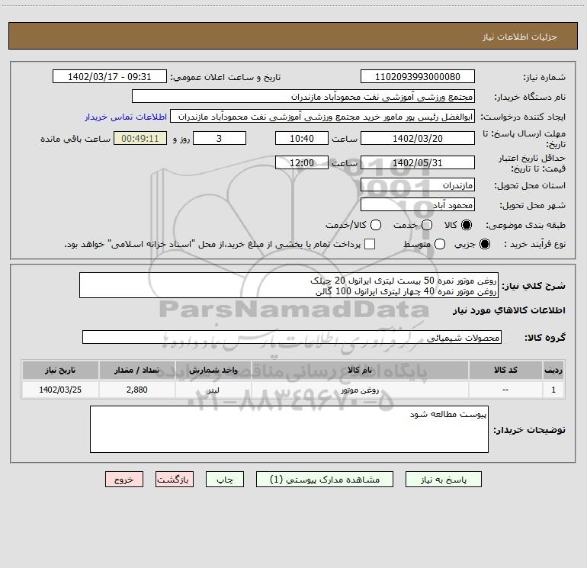Click the پاسخ به نیاز button
587x568 pixels.
point(443,480)
